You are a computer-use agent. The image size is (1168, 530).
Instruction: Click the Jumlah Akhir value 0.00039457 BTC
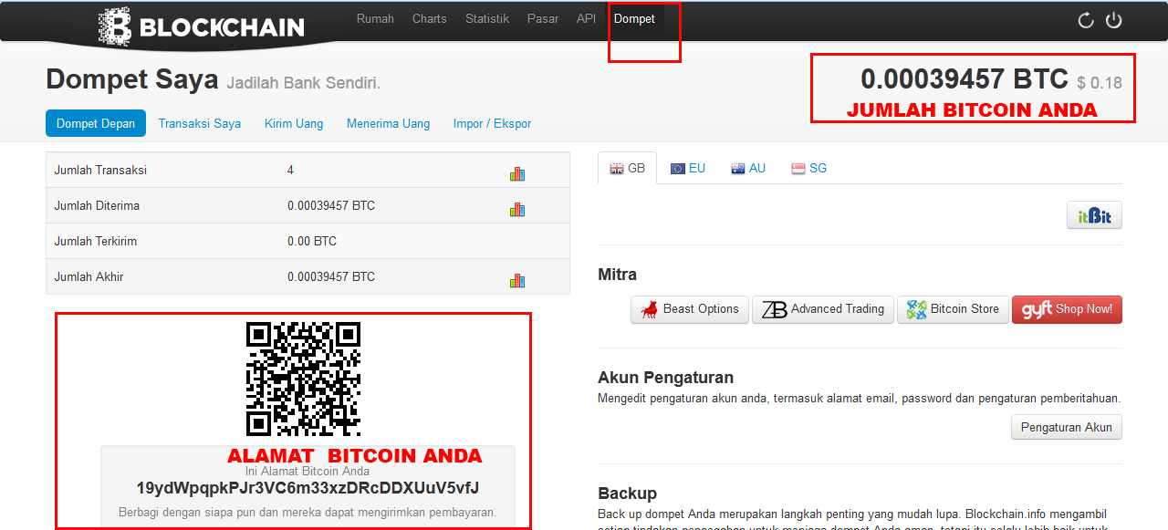point(331,276)
